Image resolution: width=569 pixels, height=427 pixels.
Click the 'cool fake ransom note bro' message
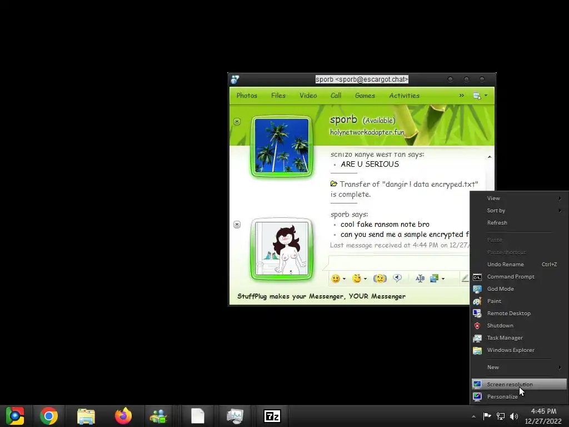385,225
